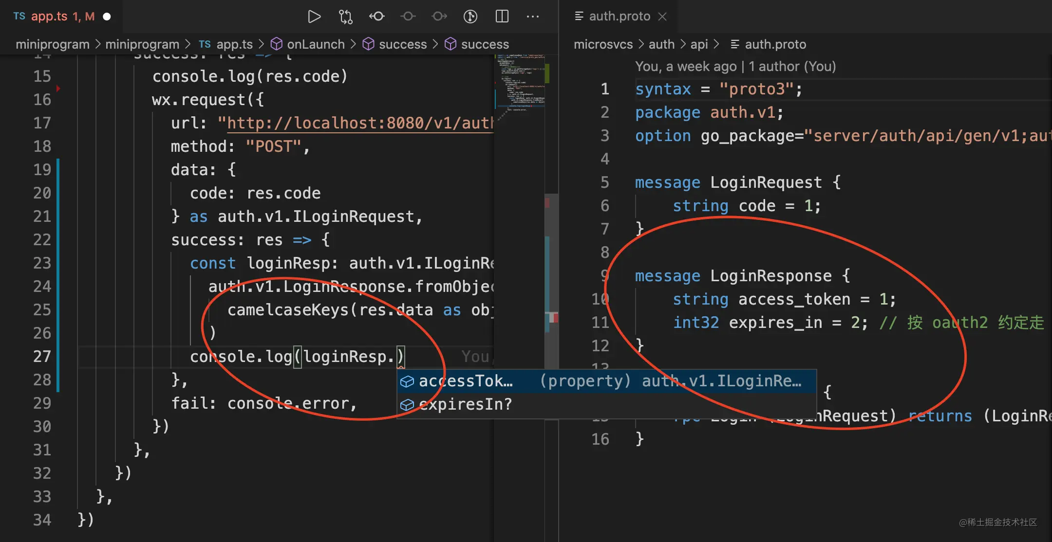Image resolution: width=1052 pixels, height=542 pixels.
Task: Click the middle commit navigation icon
Action: click(x=408, y=17)
